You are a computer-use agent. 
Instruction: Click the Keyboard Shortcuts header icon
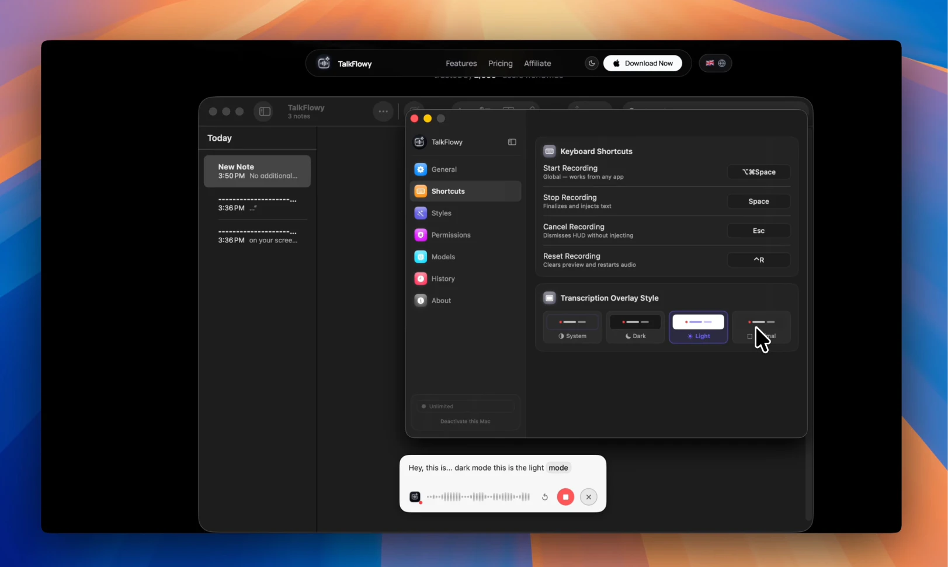(x=550, y=151)
